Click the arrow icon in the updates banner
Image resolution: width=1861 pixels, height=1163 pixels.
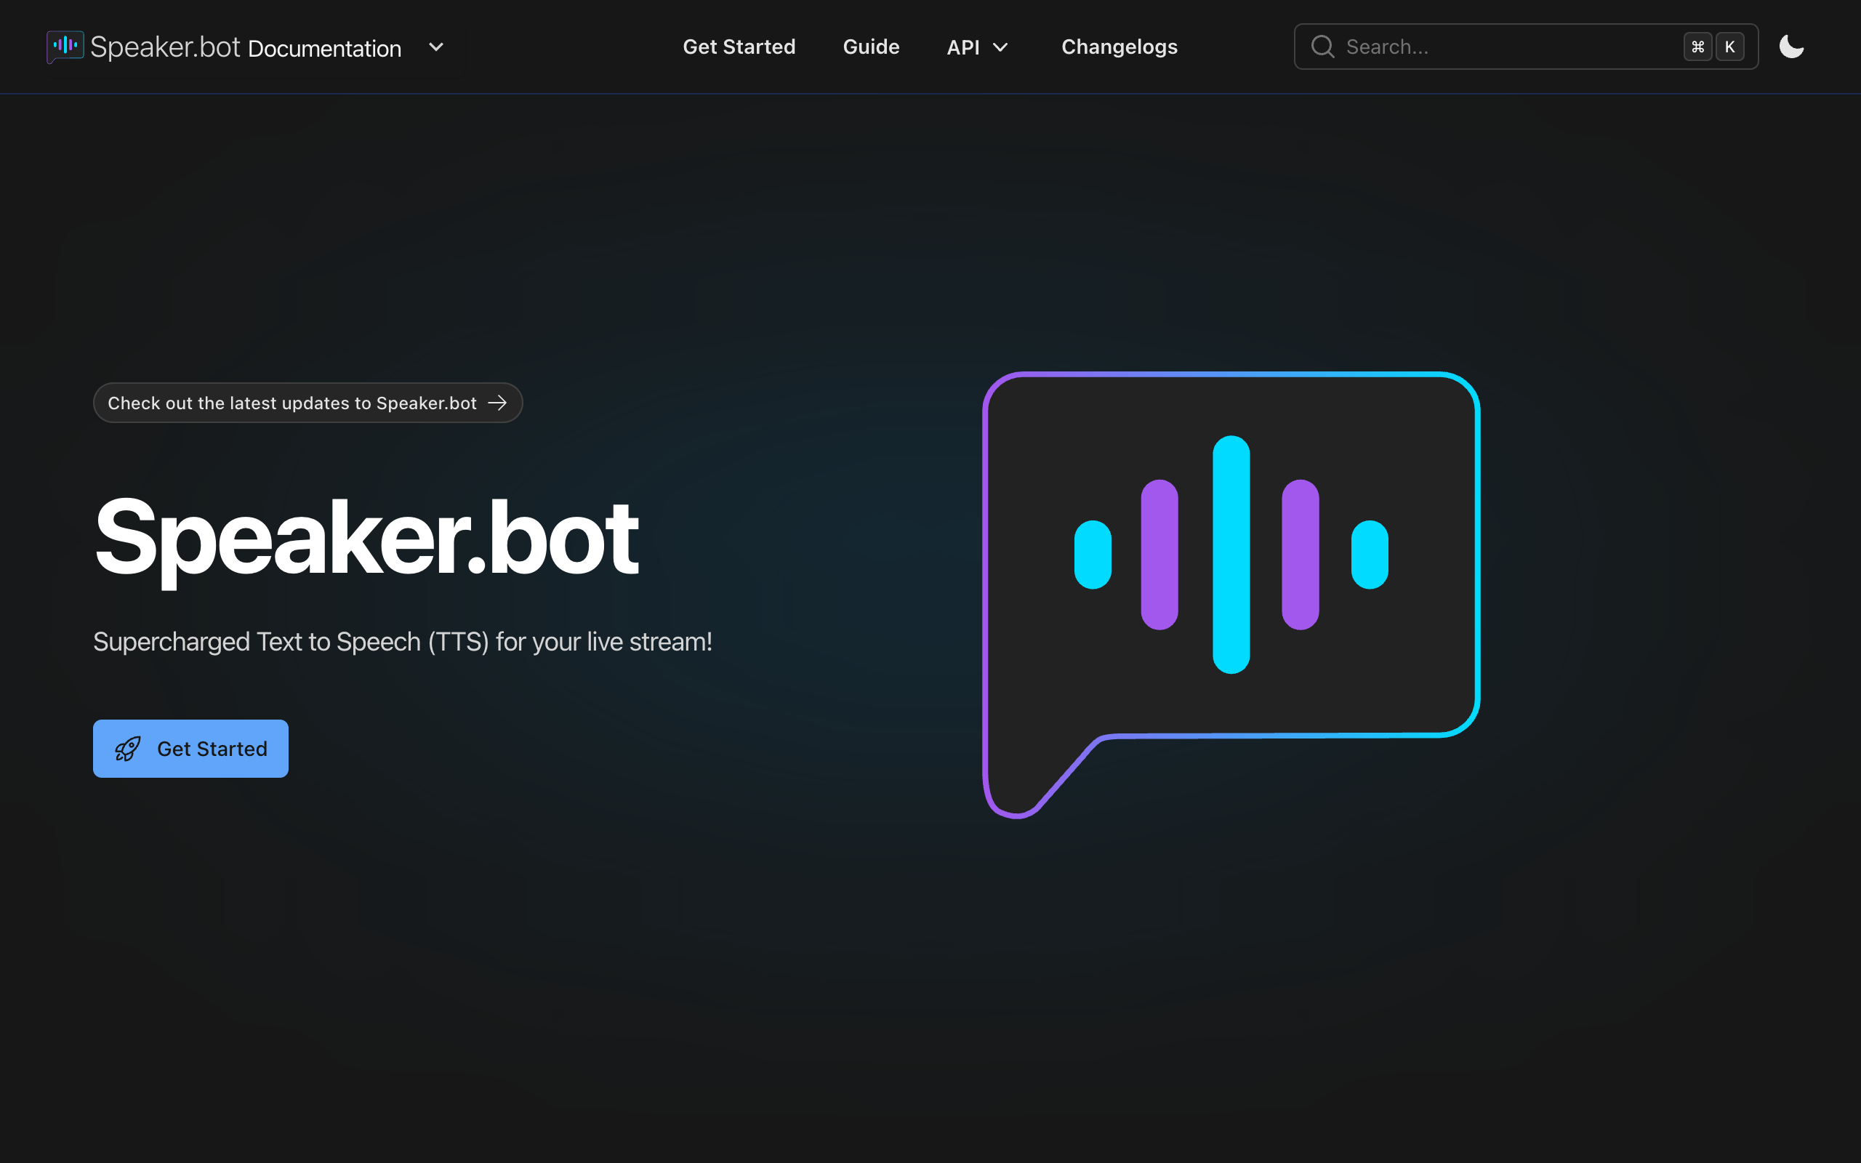[x=497, y=403]
